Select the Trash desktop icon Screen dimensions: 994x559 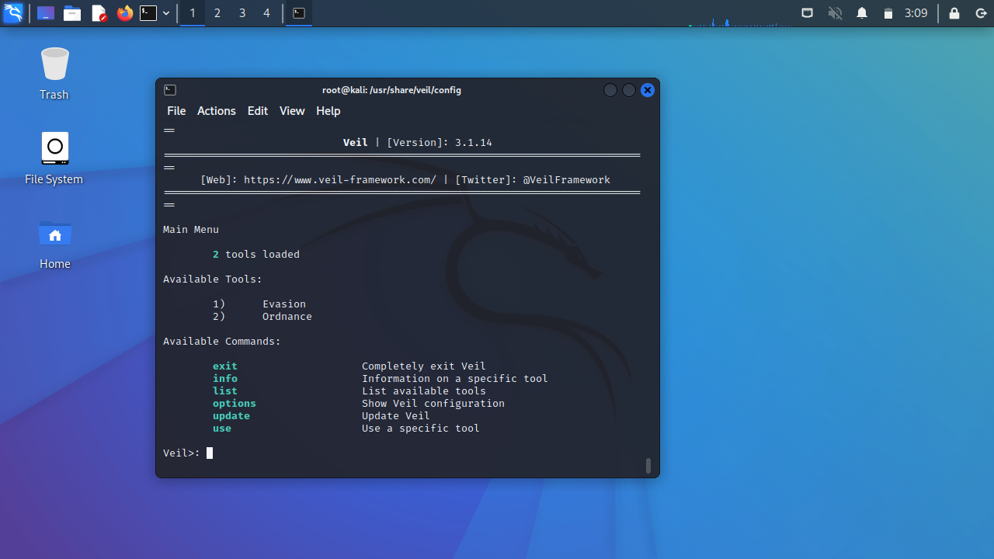click(x=54, y=74)
